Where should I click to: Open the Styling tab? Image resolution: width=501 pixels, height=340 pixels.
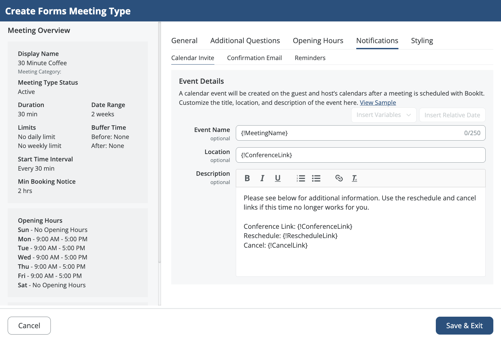pos(422,41)
